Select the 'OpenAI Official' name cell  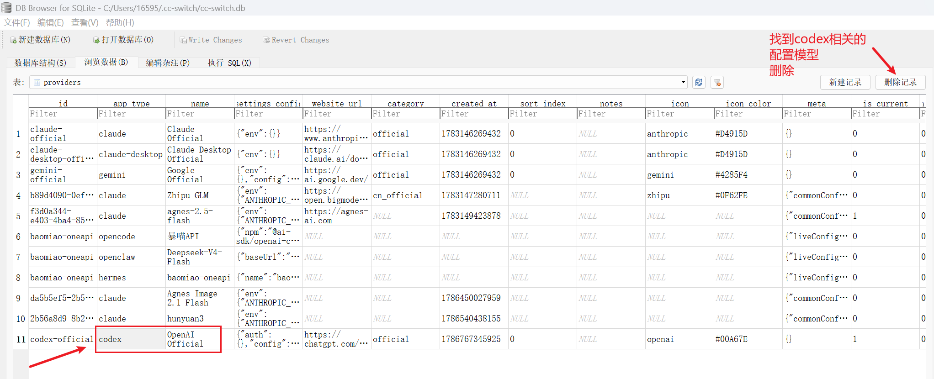[x=200, y=339]
